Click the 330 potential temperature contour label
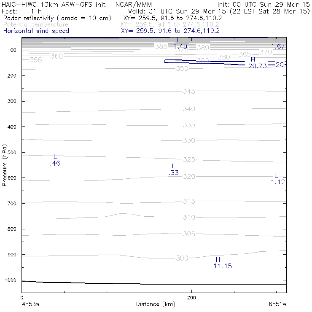Viewport: 312px width, 312px height. (189, 140)
